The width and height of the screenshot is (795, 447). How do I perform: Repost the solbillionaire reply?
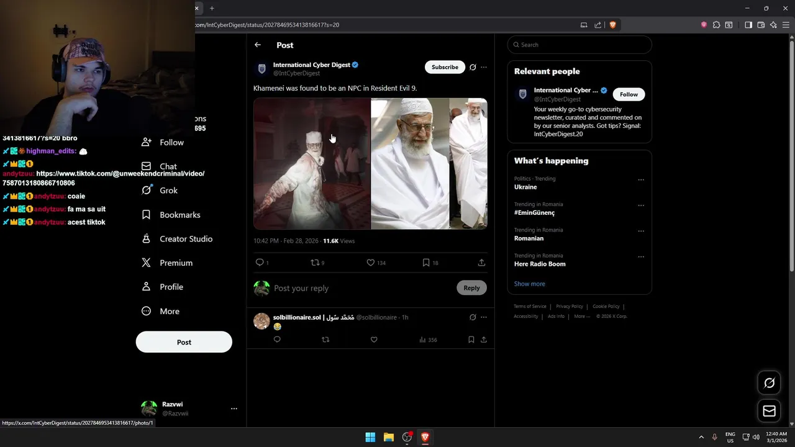coord(325,340)
